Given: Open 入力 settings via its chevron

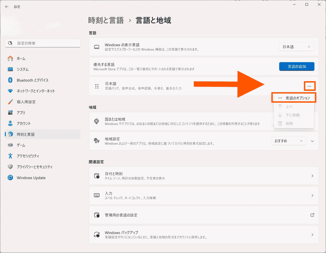Looking at the screenshot, I should point(312,195).
